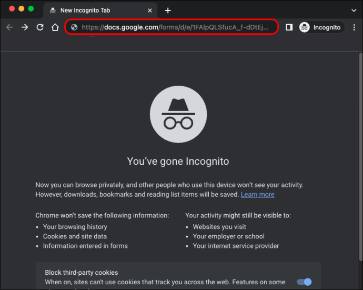Click the forward navigation arrow
Image resolution: width=363 pixels, height=290 pixels.
click(25, 27)
